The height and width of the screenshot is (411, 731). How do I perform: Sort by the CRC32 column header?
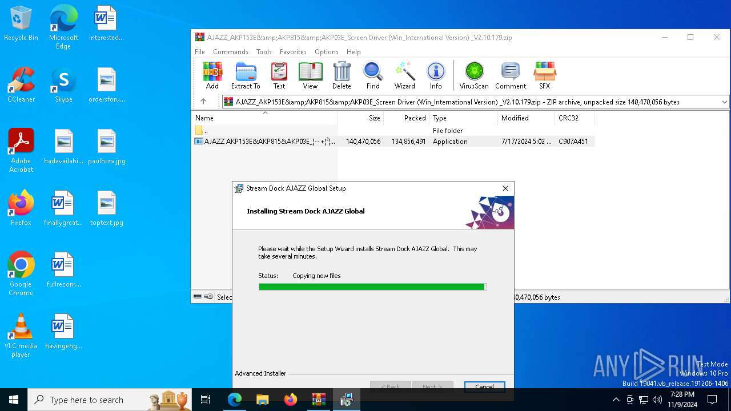575,118
